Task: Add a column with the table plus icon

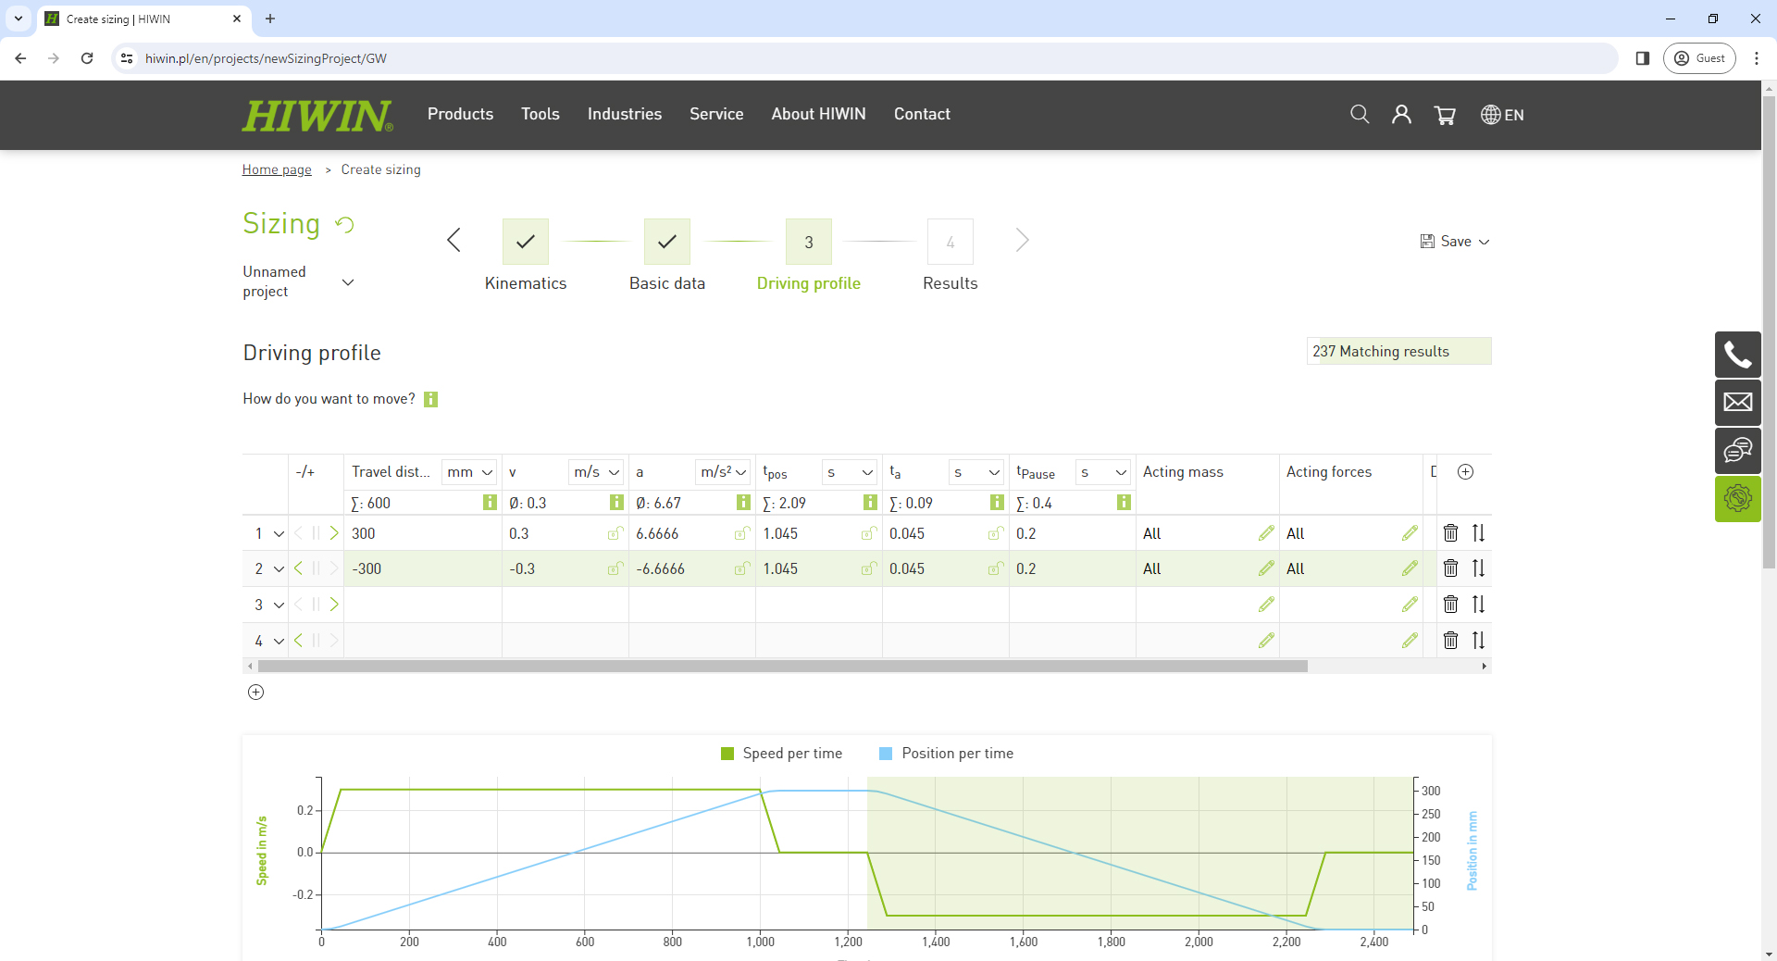Action: 1465,472
